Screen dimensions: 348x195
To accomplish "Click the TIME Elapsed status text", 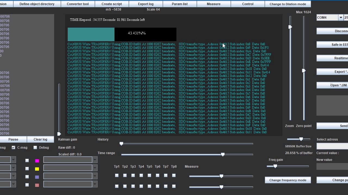I will [107, 20].
